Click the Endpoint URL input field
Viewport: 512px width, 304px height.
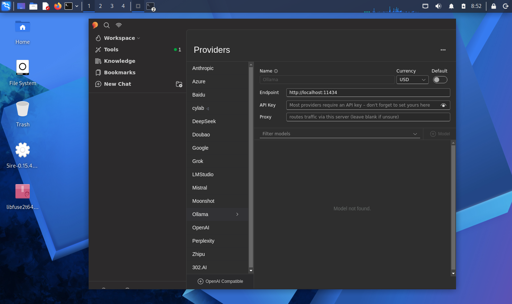(x=368, y=93)
